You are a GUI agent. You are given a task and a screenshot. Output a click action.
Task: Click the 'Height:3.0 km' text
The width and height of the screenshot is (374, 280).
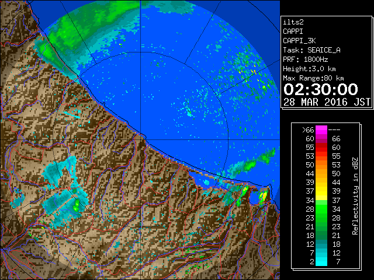click(309, 69)
